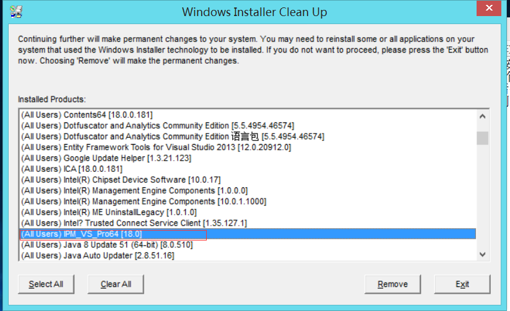Select Java Auto Updater entry
This screenshot has width=510, height=311.
(248, 255)
